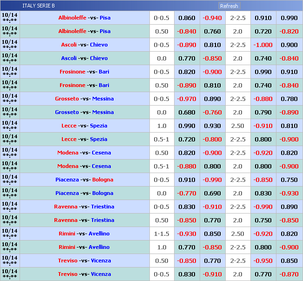The image size is (303, 281).
Task: Select the -0.970 handicap odds
Action: (187, 99)
